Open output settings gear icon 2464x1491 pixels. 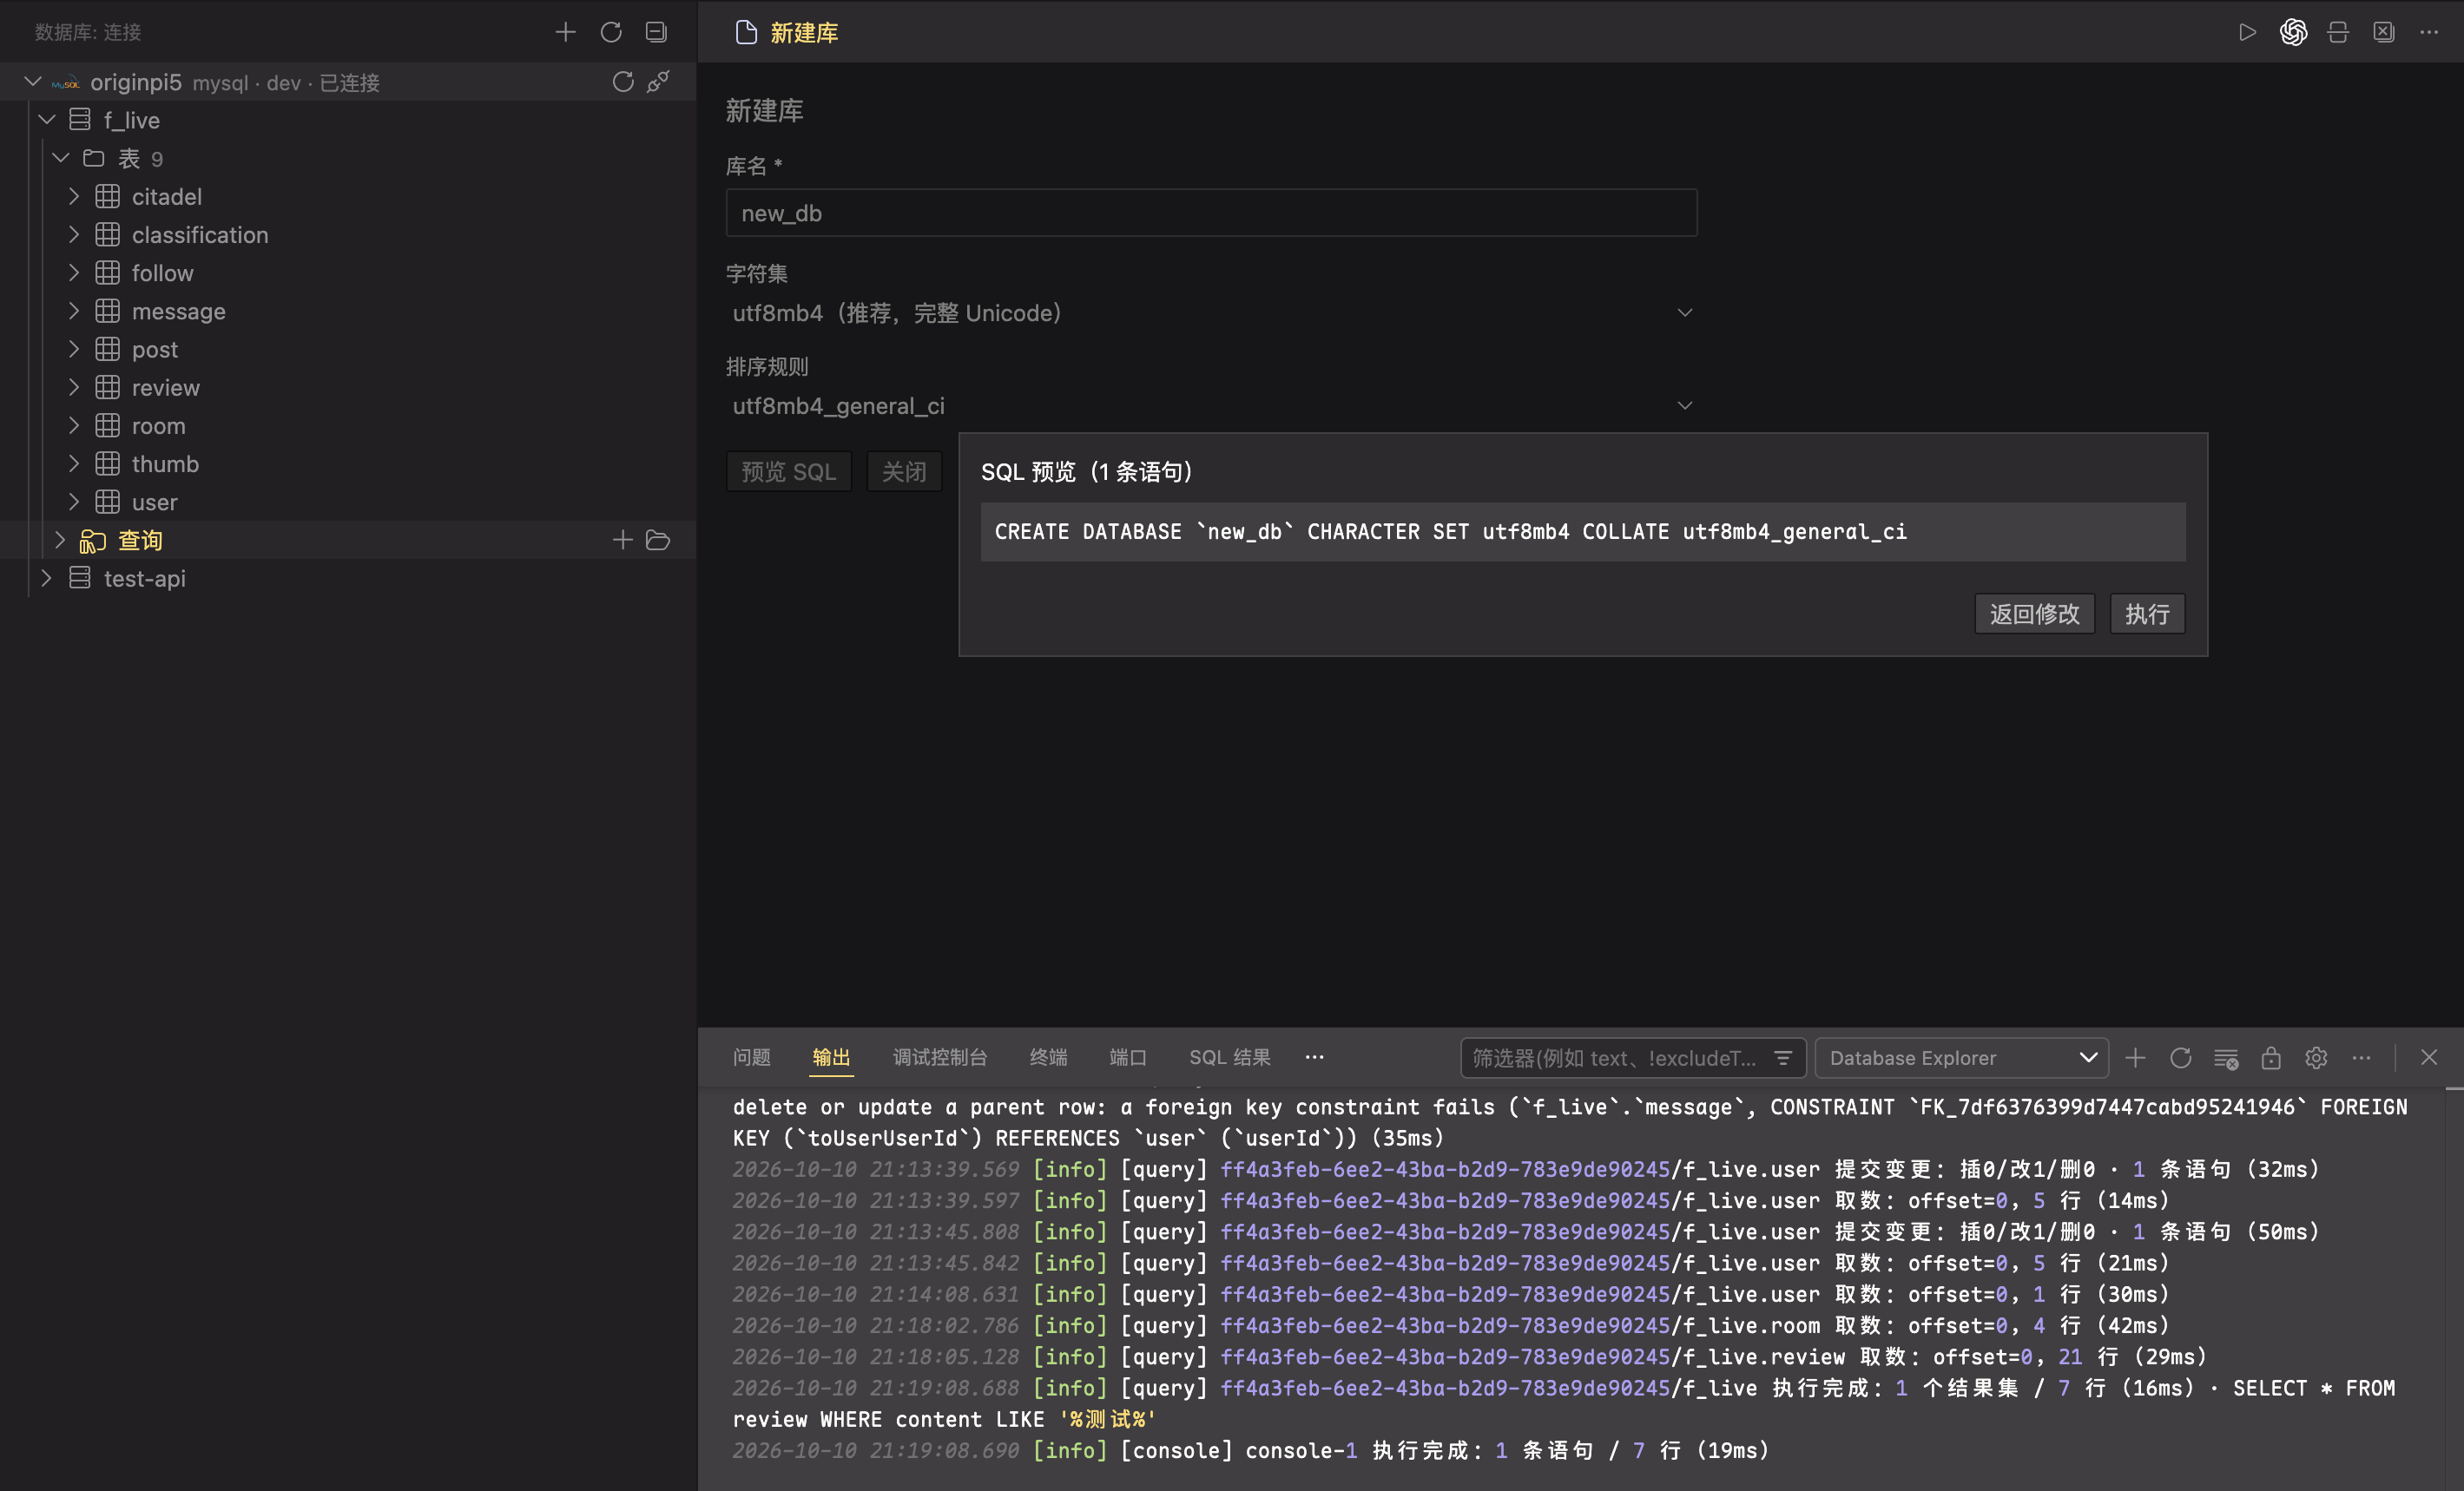(2316, 1057)
